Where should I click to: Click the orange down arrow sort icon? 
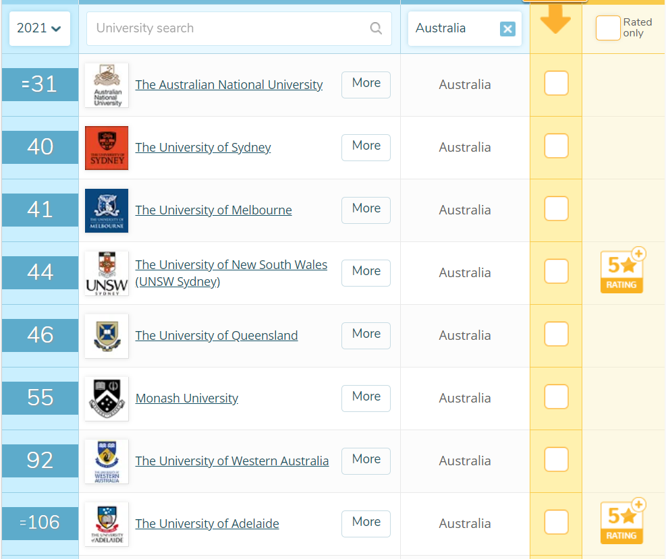tap(555, 21)
